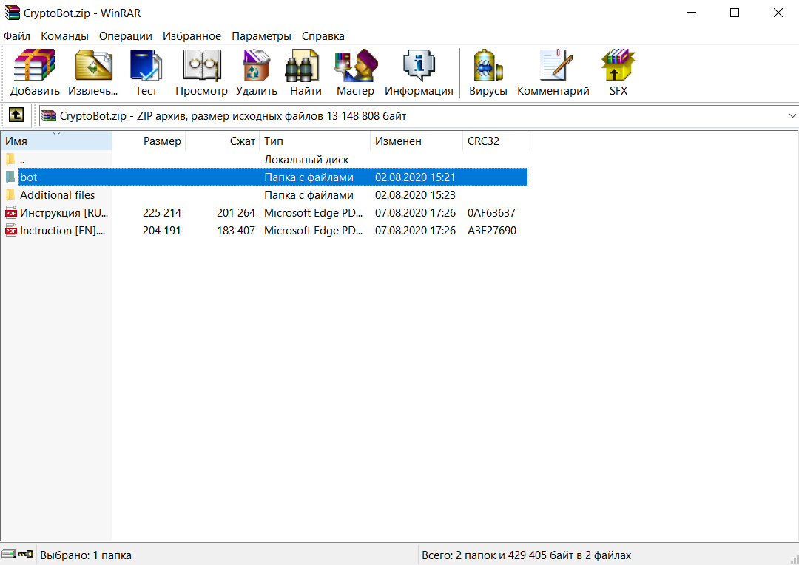Select the bot folder row
799x565 pixels.
click(x=273, y=177)
